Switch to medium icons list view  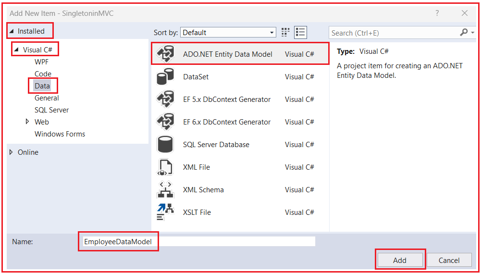pos(301,32)
